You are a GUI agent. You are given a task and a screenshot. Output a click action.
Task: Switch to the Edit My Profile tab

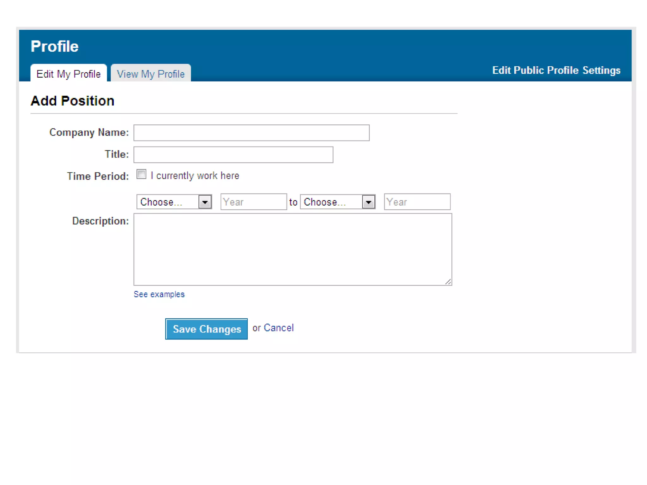69,74
